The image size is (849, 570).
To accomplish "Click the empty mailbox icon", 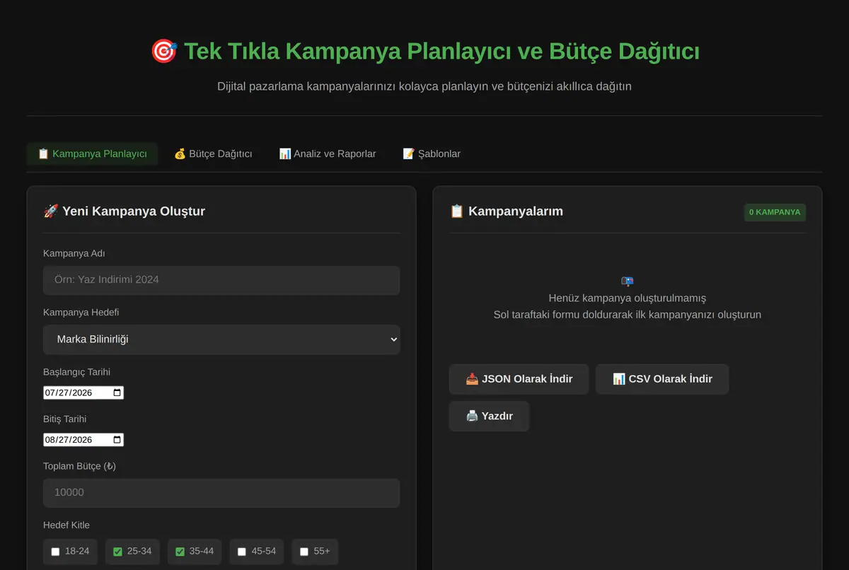I will (628, 281).
